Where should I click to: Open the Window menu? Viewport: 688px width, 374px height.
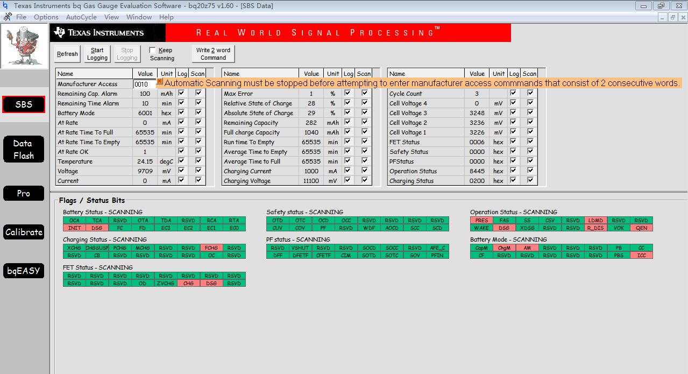[x=139, y=17]
